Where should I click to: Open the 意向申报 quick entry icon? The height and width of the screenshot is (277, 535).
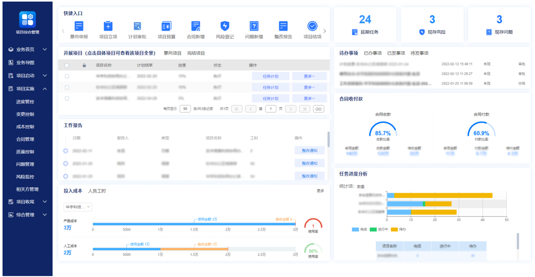[x=79, y=26]
